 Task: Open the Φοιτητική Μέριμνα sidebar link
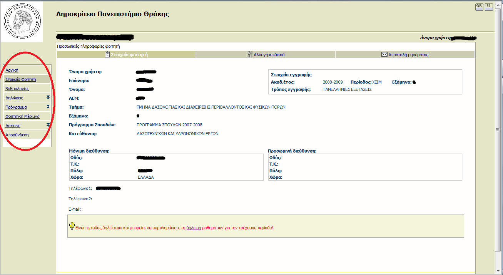pyautogui.click(x=22, y=116)
